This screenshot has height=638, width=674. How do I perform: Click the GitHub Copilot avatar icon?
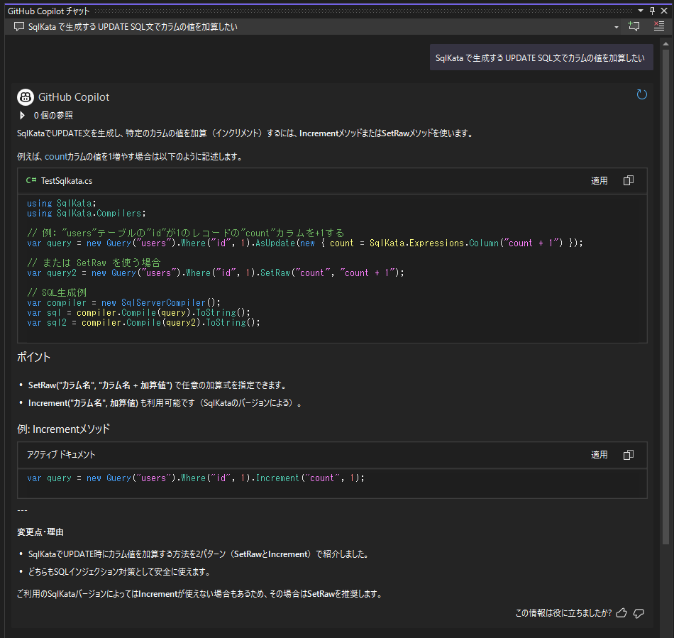[x=26, y=97]
